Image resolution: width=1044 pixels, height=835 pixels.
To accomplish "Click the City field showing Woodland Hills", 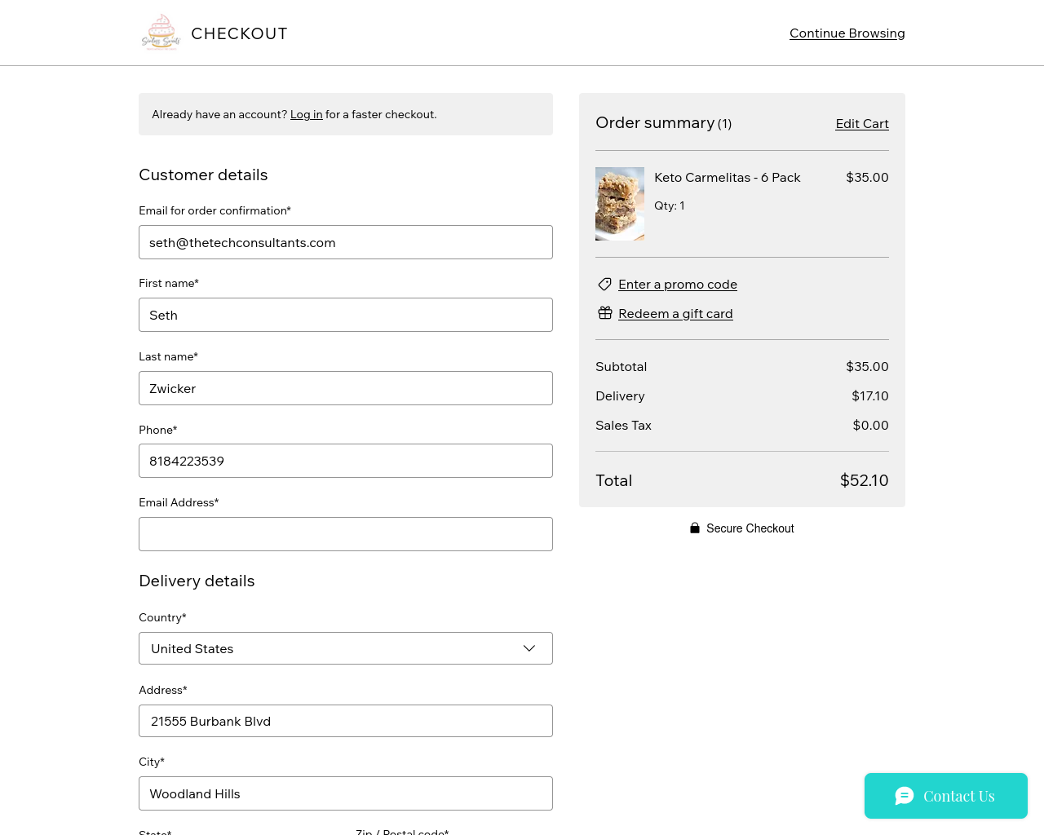I will click(346, 793).
